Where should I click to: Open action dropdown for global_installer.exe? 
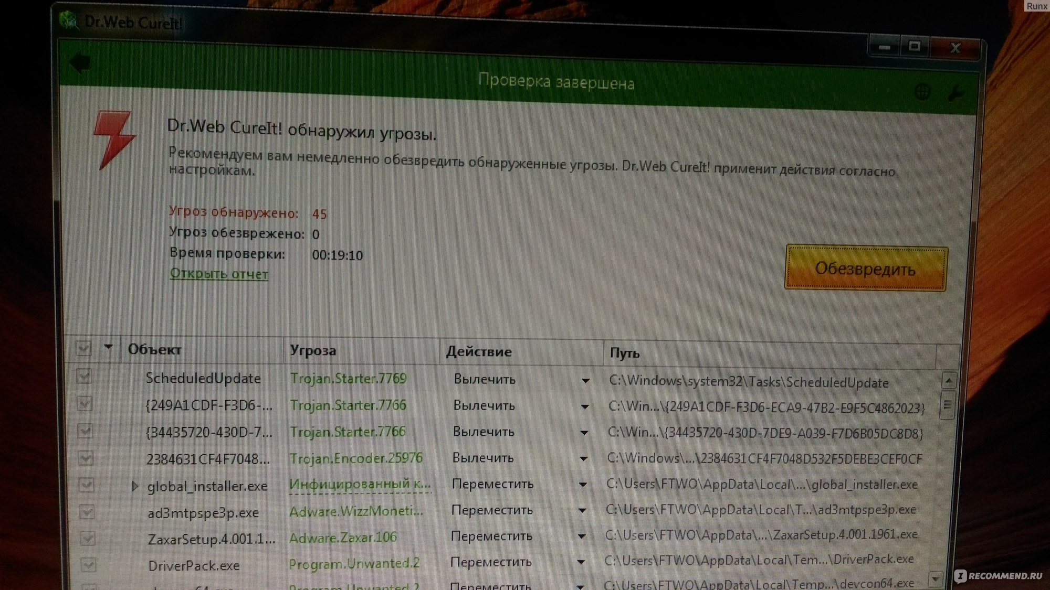pyautogui.click(x=583, y=485)
